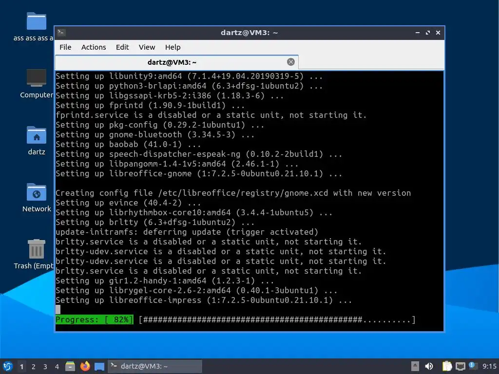The width and height of the screenshot is (499, 374).
Task: Click the terminal window title 'dartz@VM3: ~'
Action: tap(249, 33)
